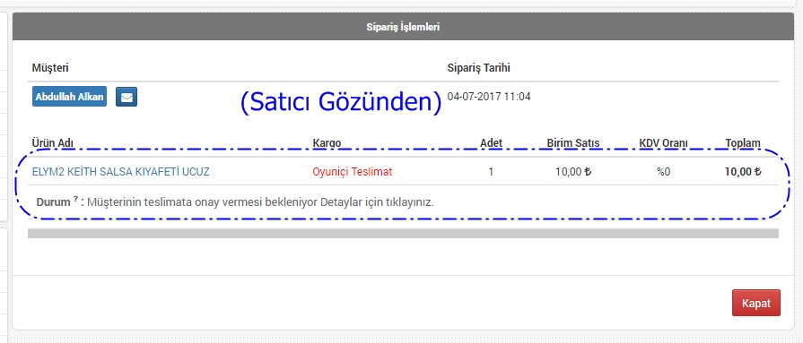This screenshot has width=803, height=343.
Task: Click the envelope message icon beside the customer name
Action: tap(126, 97)
